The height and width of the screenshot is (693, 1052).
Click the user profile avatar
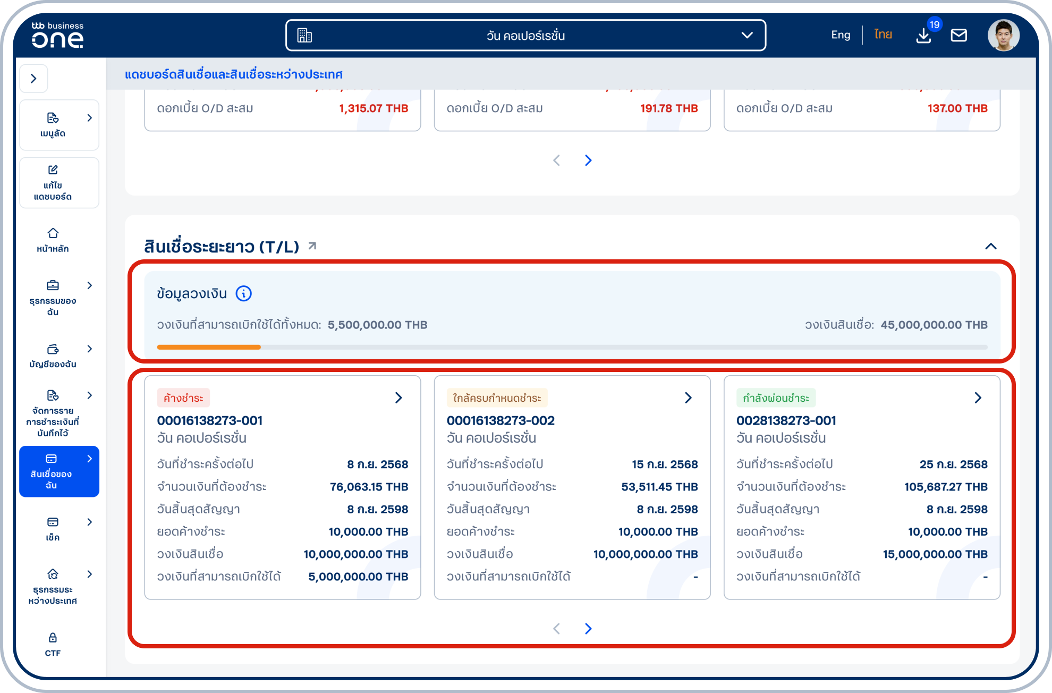coord(1003,36)
